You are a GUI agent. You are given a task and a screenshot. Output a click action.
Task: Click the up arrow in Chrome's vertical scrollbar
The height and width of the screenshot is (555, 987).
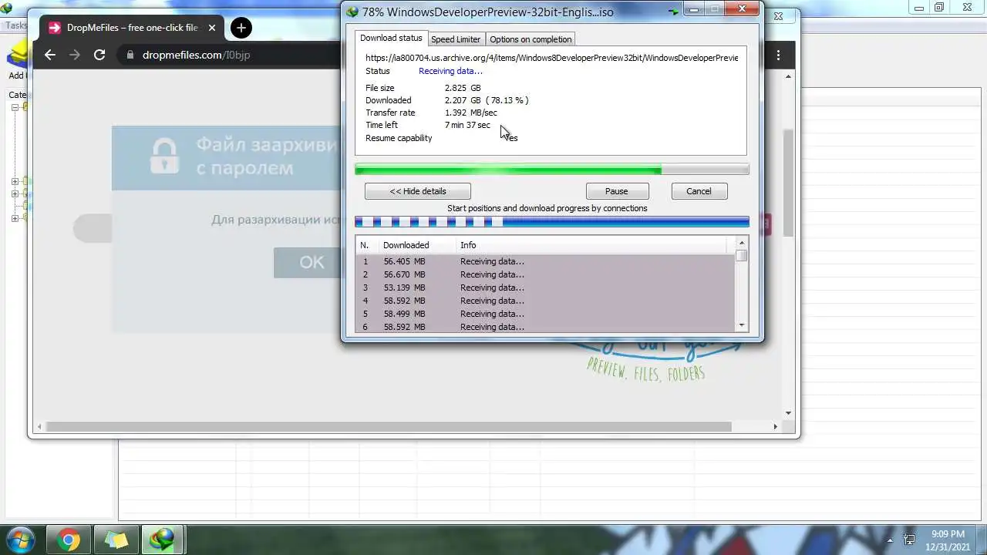coord(788,76)
